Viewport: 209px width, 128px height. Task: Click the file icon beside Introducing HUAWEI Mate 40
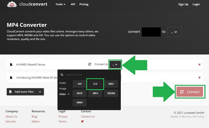click(11, 78)
